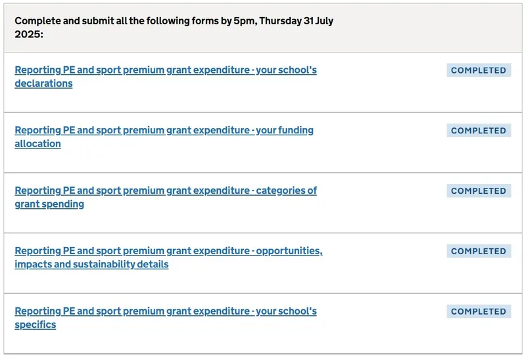Open the 'categories of grant spending' link
The image size is (526, 358).
pyautogui.click(x=165, y=190)
